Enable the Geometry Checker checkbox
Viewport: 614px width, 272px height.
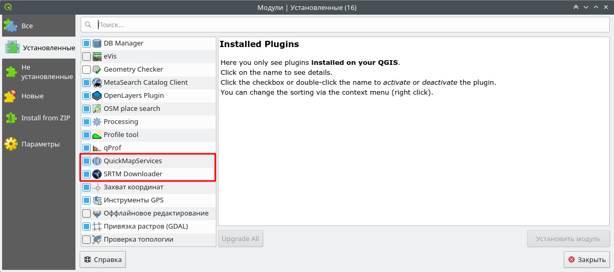86,70
